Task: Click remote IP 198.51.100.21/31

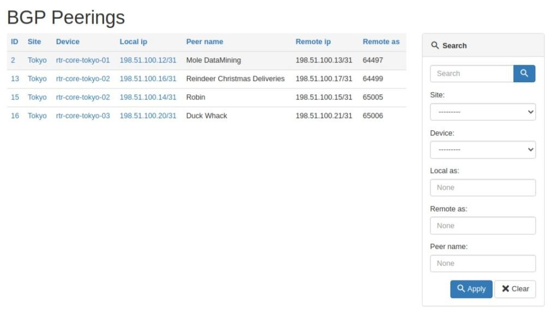Action: click(x=324, y=115)
